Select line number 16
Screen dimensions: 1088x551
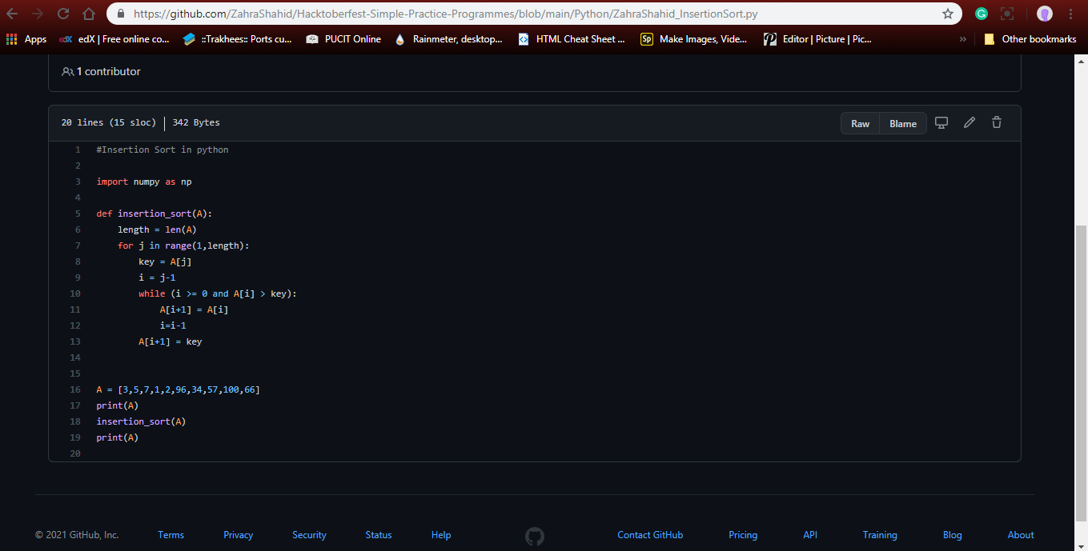pyautogui.click(x=75, y=389)
